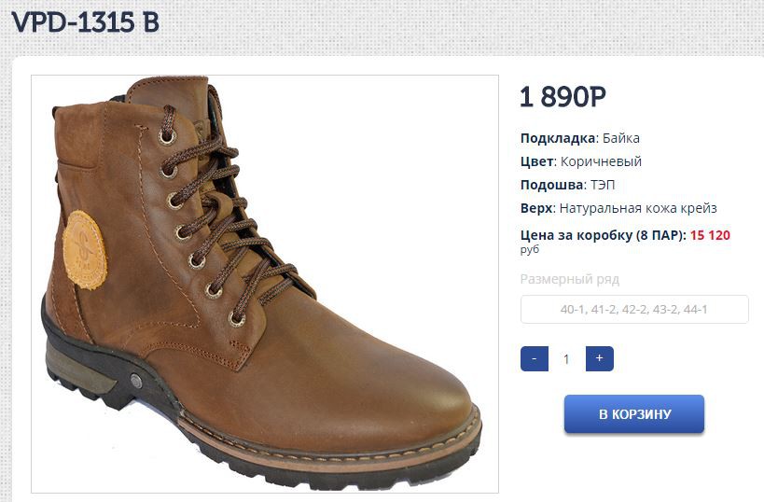This screenshot has height=502, width=764.
Task: Click the red 15 120 box price
Action: click(x=710, y=235)
